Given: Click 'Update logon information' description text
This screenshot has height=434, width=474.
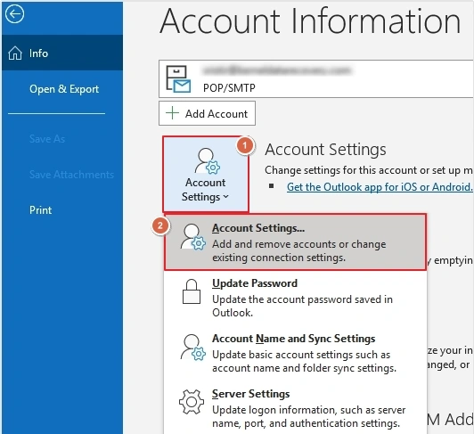Looking at the screenshot, I should 308,416.
